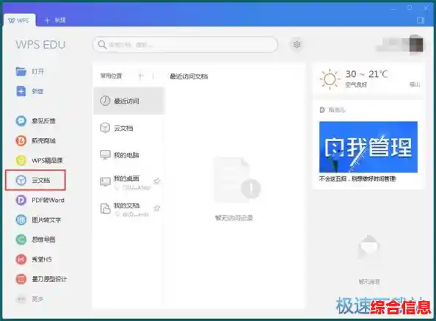Select 最近访问 in the locations list

(x=129, y=101)
